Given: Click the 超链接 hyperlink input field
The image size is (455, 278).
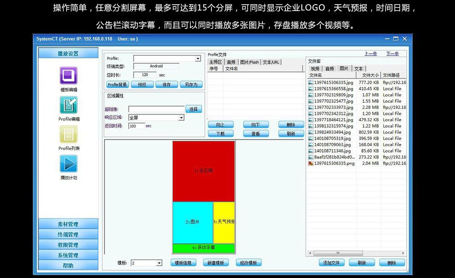Looking at the screenshot, I should (x=156, y=109).
